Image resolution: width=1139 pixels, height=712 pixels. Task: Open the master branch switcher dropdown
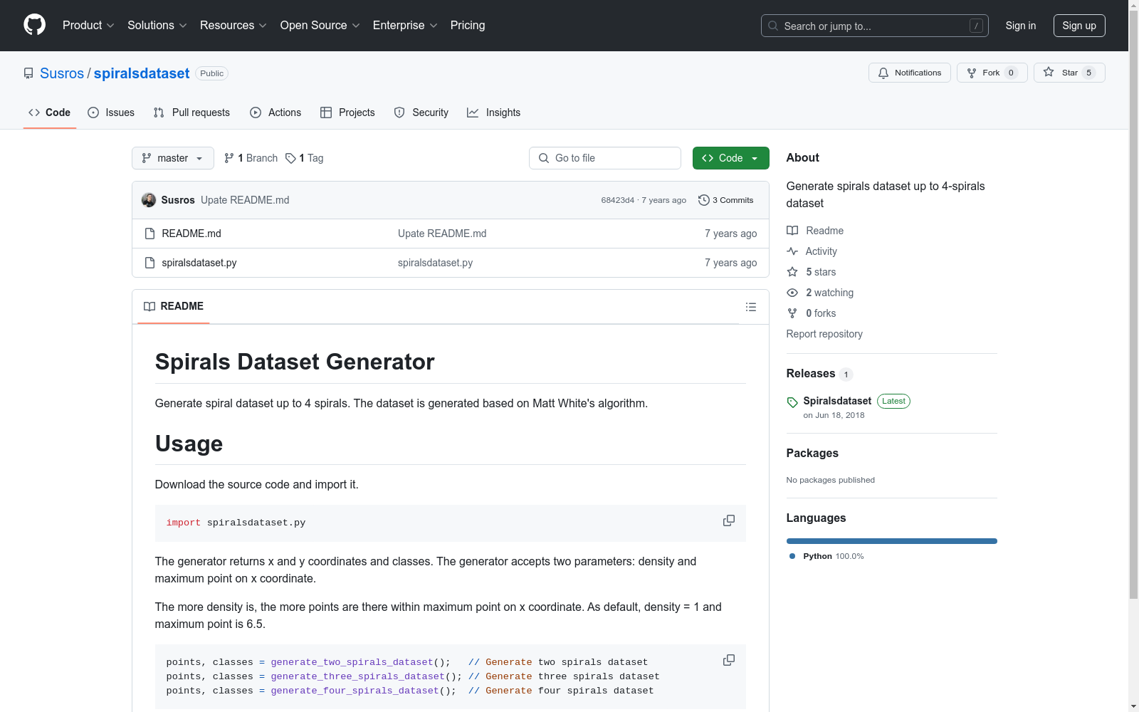[x=173, y=158]
